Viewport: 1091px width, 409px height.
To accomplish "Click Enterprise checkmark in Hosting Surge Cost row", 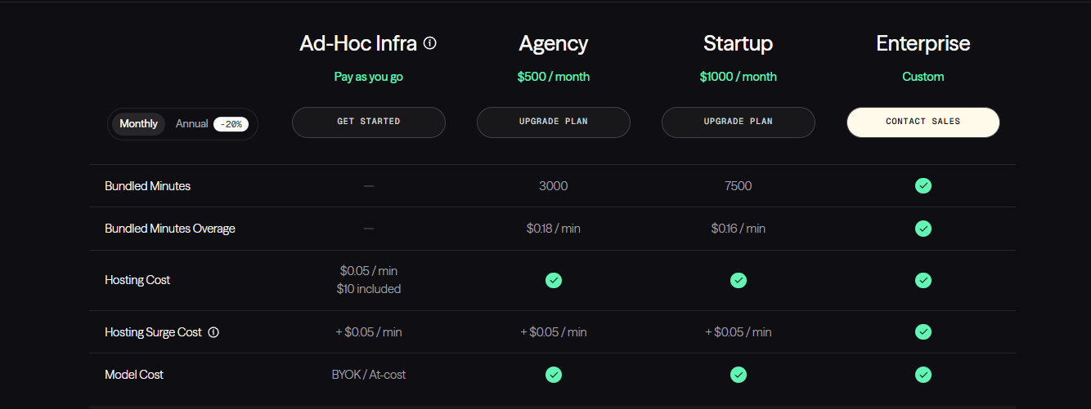I will 923,332.
